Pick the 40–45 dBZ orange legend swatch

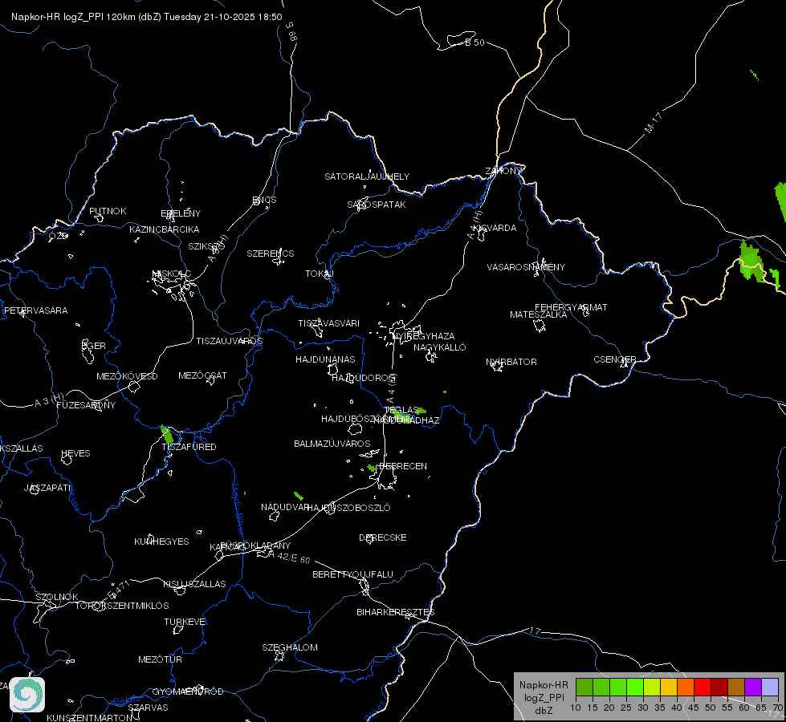pos(686,687)
